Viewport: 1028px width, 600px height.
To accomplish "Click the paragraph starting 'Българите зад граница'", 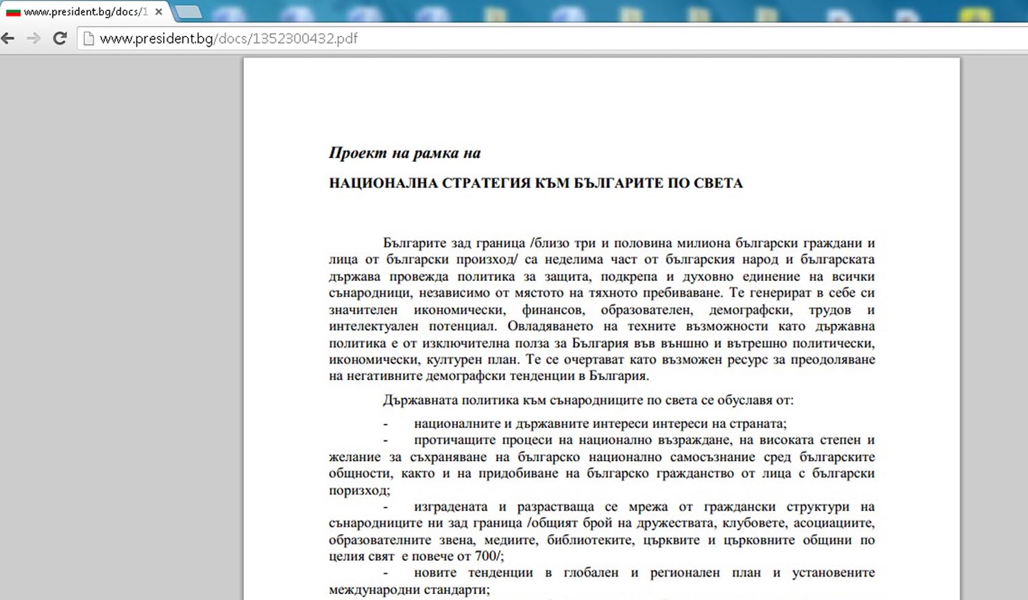I will [x=602, y=310].
